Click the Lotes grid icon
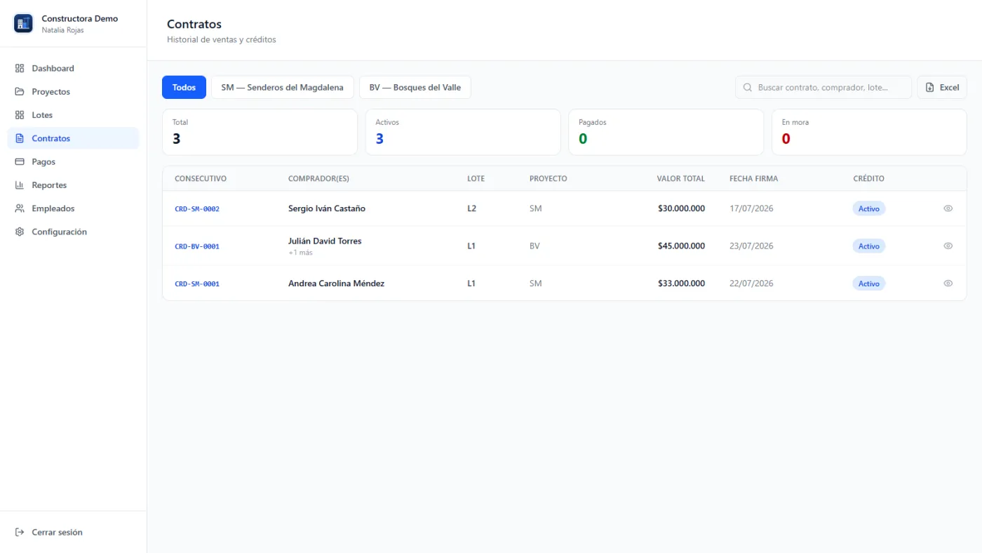This screenshot has width=982, height=553. [x=20, y=115]
